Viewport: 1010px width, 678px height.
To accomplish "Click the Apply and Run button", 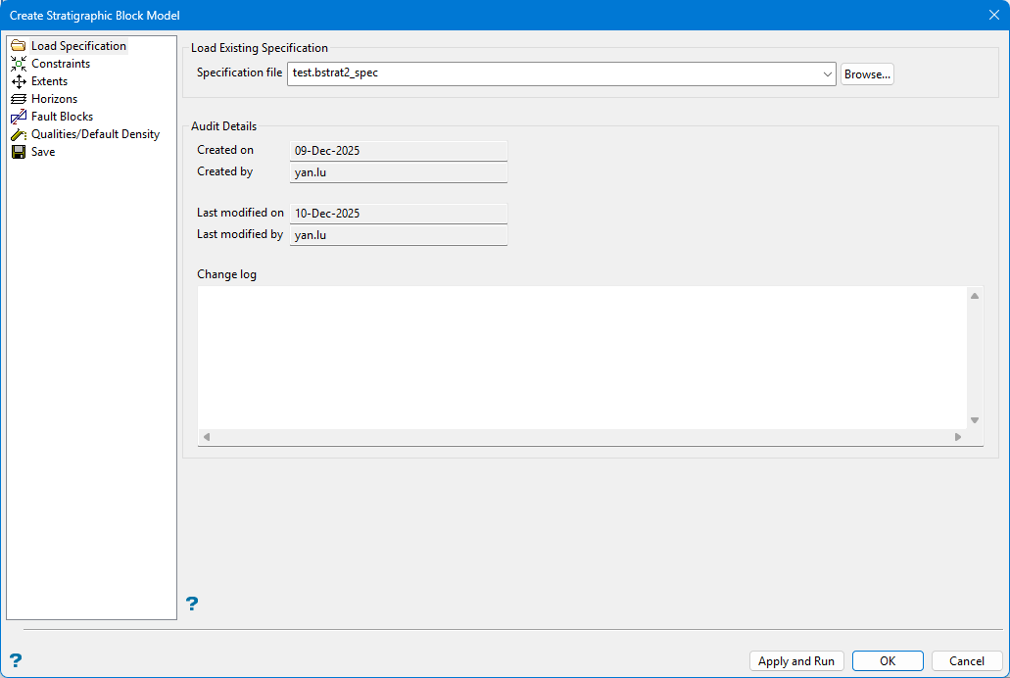I will [795, 661].
